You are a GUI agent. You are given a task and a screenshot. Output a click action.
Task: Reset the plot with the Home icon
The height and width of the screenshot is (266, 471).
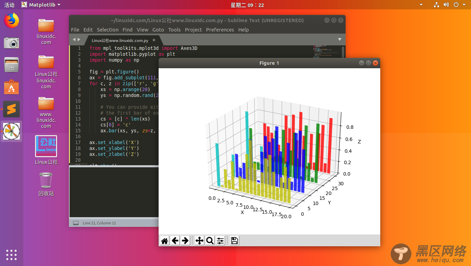165,241
